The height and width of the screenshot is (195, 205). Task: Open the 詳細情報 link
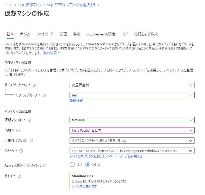tap(50, 53)
